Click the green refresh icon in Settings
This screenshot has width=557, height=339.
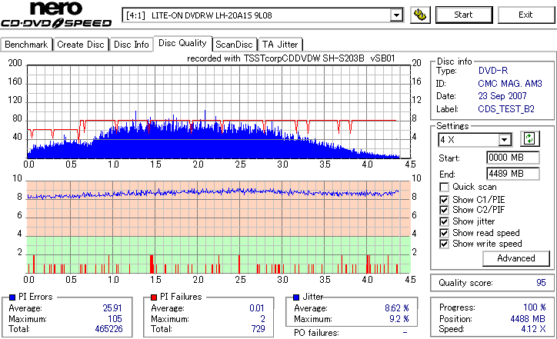click(529, 138)
